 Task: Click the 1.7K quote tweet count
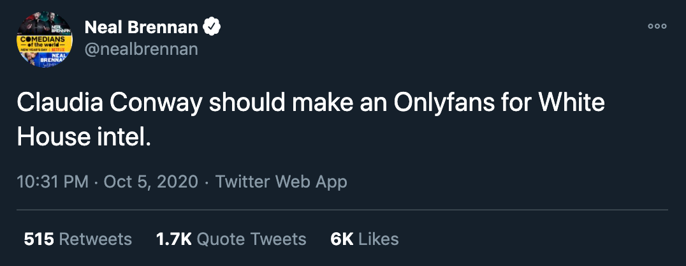pos(174,239)
